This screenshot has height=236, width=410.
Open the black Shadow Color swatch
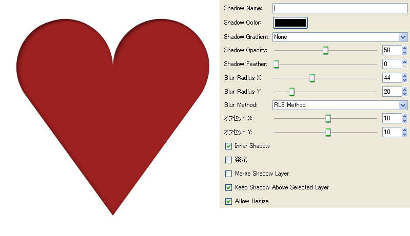pyautogui.click(x=290, y=23)
